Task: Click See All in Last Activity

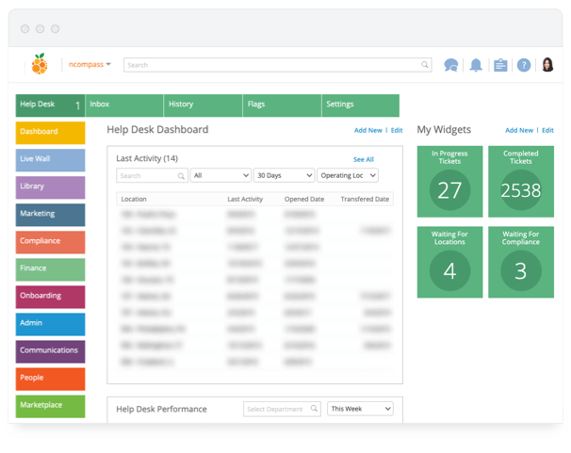Action: point(364,159)
